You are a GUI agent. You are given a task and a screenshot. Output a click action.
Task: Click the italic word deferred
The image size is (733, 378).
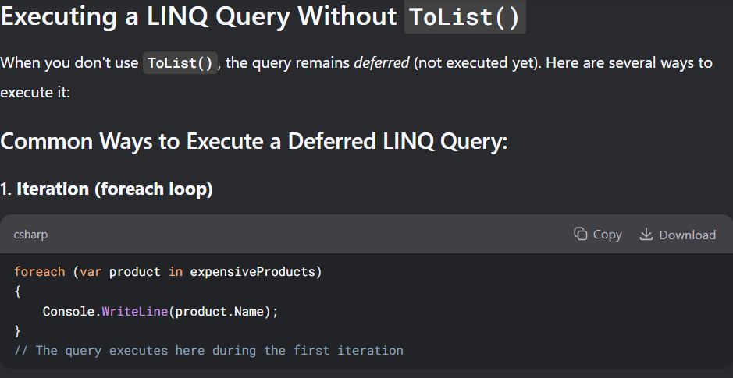pos(382,62)
